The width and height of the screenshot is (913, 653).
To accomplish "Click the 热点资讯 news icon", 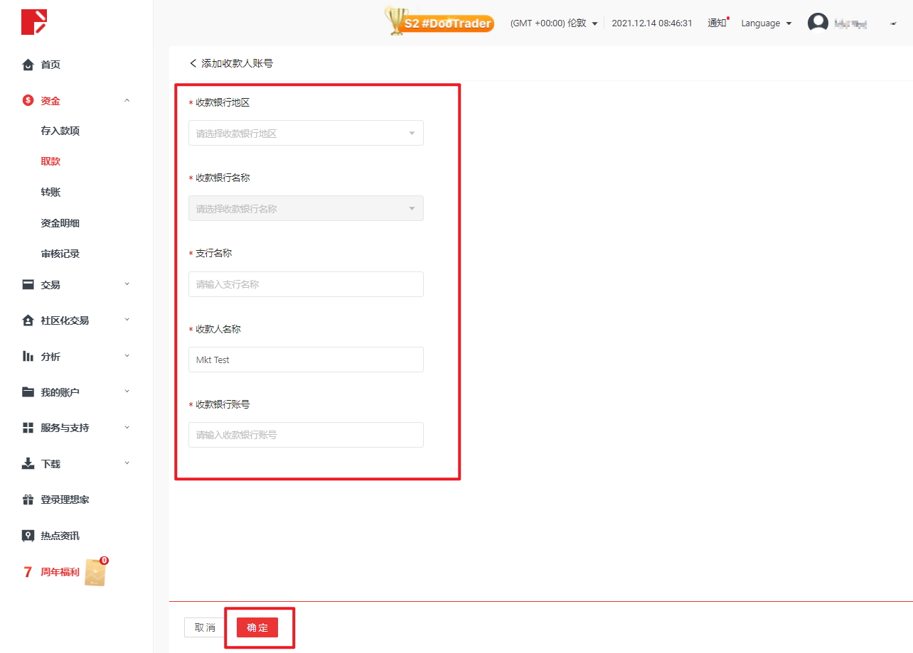I will pyautogui.click(x=28, y=536).
